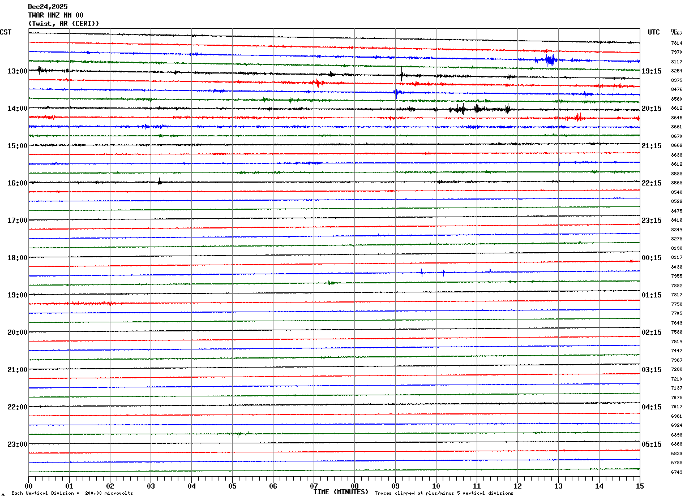
Task: Click the 'CST' timezone label
Action: pyautogui.click(x=6, y=32)
